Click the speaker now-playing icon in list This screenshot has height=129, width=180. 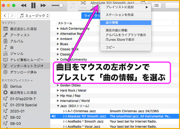(x=53, y=116)
